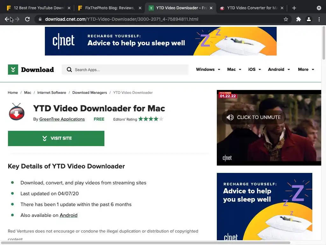326x245 pixels.
Task: Follow the Android link in key details
Action: click(68, 215)
